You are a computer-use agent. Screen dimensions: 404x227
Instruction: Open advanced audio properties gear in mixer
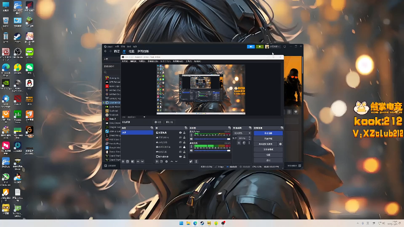click(191, 161)
